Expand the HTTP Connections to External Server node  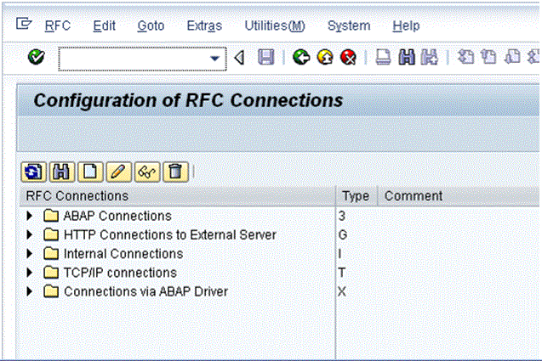[30, 235]
